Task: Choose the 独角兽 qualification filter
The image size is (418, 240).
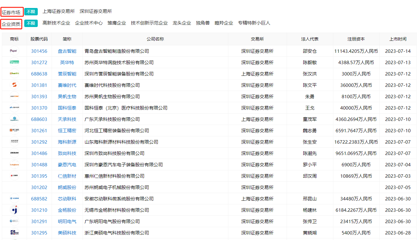Action: 203,23
